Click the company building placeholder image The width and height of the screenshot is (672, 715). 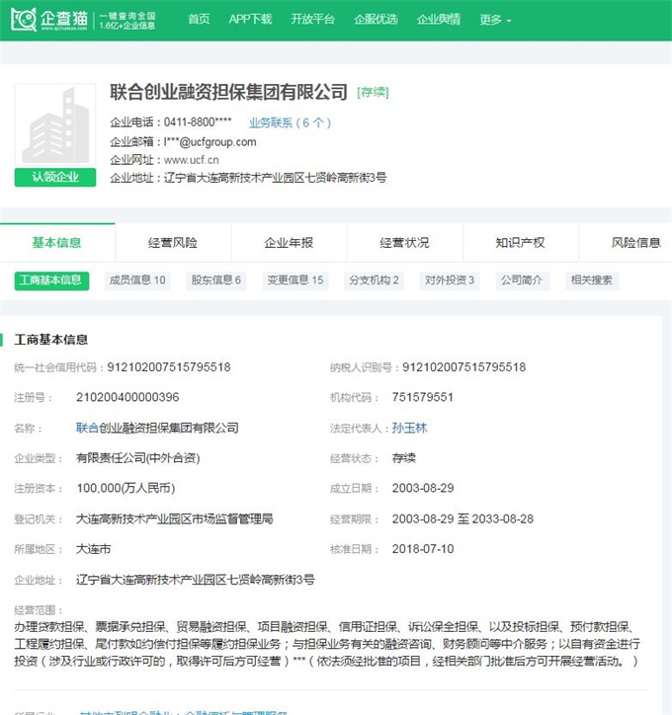(x=55, y=124)
